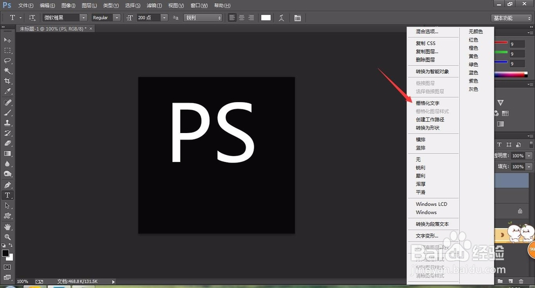Image resolution: width=535 pixels, height=288 pixels.
Task: Open the tool preset picker arrow
Action: tap(20, 18)
